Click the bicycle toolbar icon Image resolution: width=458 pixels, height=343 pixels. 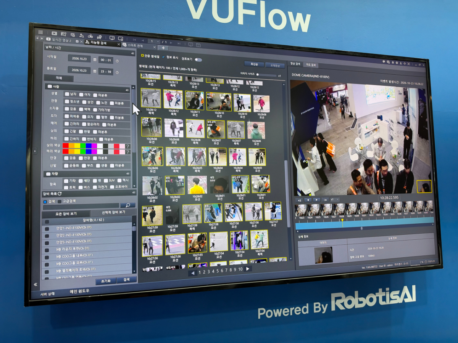tap(90, 36)
